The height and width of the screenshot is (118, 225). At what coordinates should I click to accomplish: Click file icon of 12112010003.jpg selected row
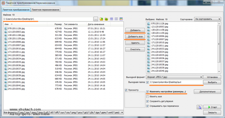149,27
